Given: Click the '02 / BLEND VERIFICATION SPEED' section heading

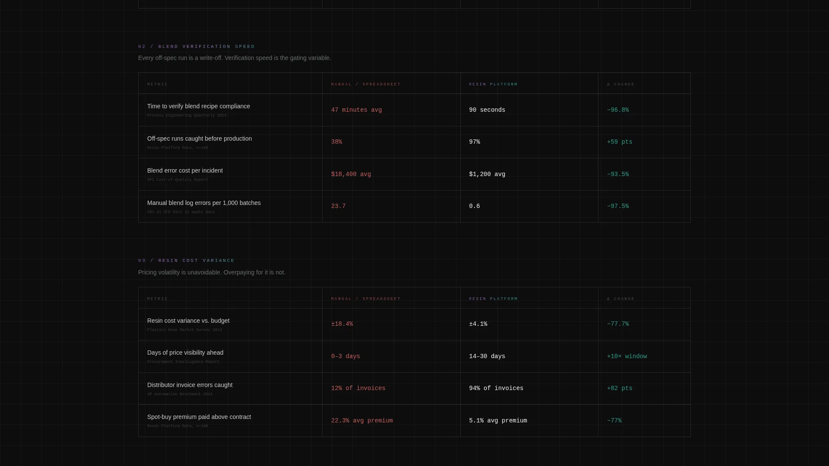Looking at the screenshot, I should (196, 47).
